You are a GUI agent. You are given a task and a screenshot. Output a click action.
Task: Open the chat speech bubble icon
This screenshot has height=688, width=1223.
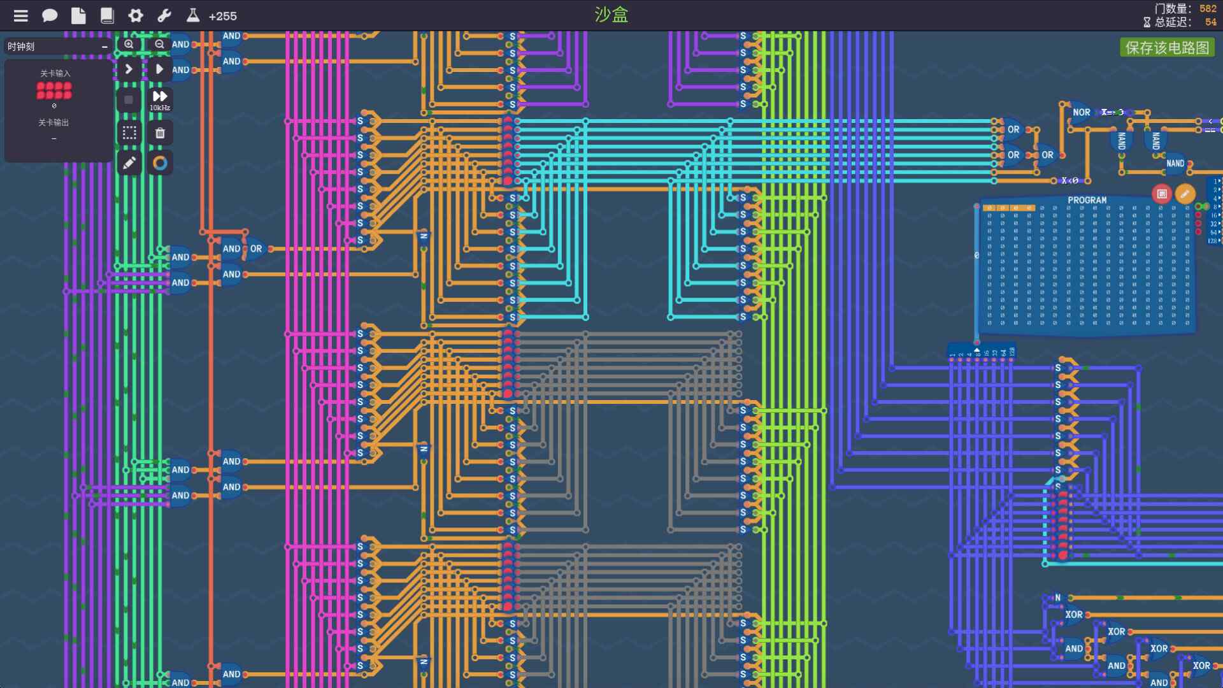[50, 15]
